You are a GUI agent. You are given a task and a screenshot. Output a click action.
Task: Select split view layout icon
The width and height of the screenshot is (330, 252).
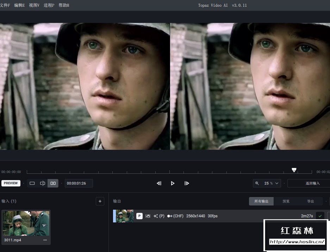pos(43,183)
